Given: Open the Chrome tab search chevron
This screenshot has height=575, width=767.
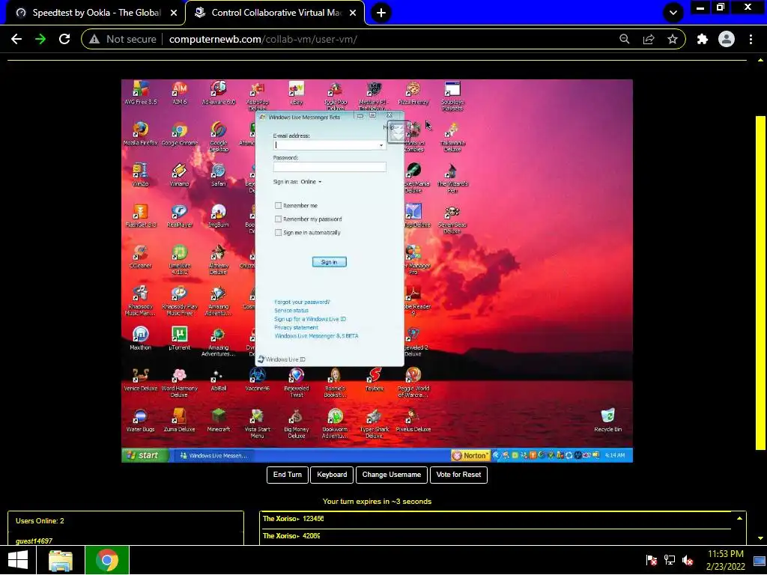Looking at the screenshot, I should (x=673, y=13).
